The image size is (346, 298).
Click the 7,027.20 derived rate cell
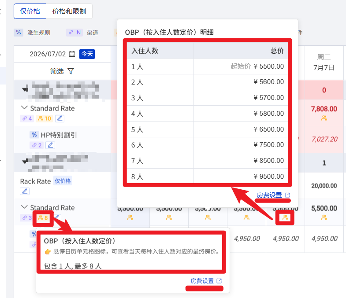click(x=324, y=139)
